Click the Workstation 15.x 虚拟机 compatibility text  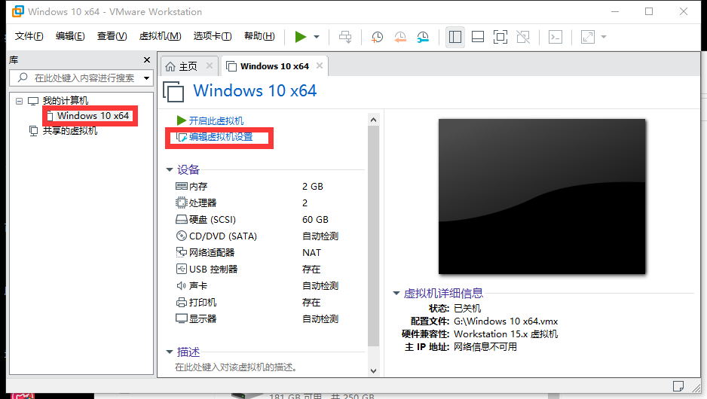click(506, 334)
